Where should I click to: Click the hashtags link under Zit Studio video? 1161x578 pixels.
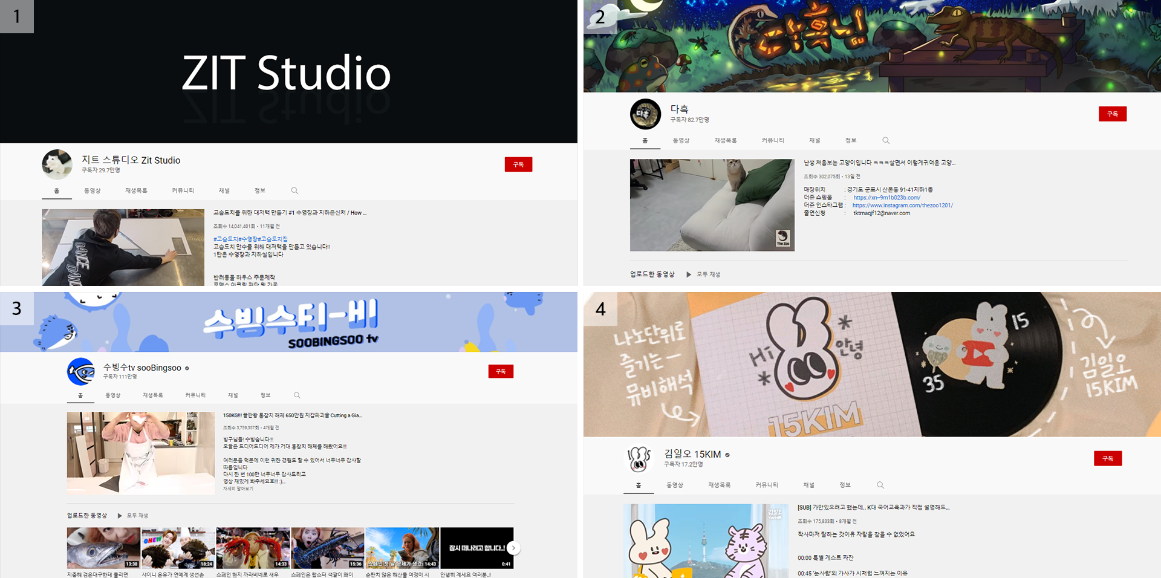250,239
